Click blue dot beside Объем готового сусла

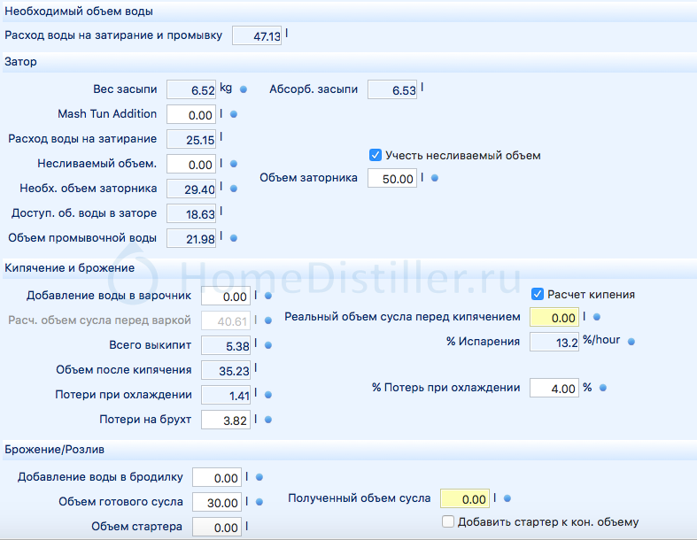pyautogui.click(x=259, y=502)
